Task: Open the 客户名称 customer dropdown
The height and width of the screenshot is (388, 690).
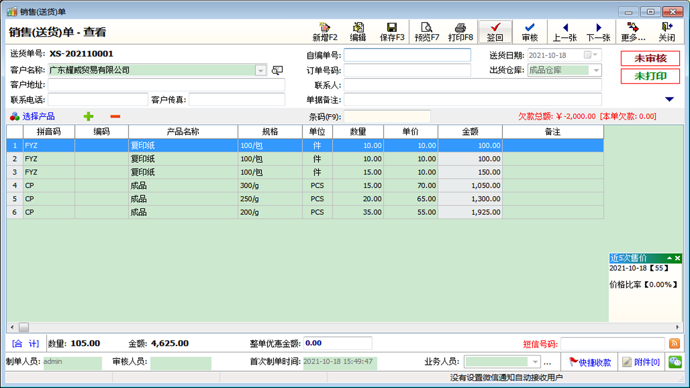Action: coord(260,70)
